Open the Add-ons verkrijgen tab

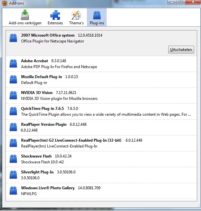tap(25, 17)
